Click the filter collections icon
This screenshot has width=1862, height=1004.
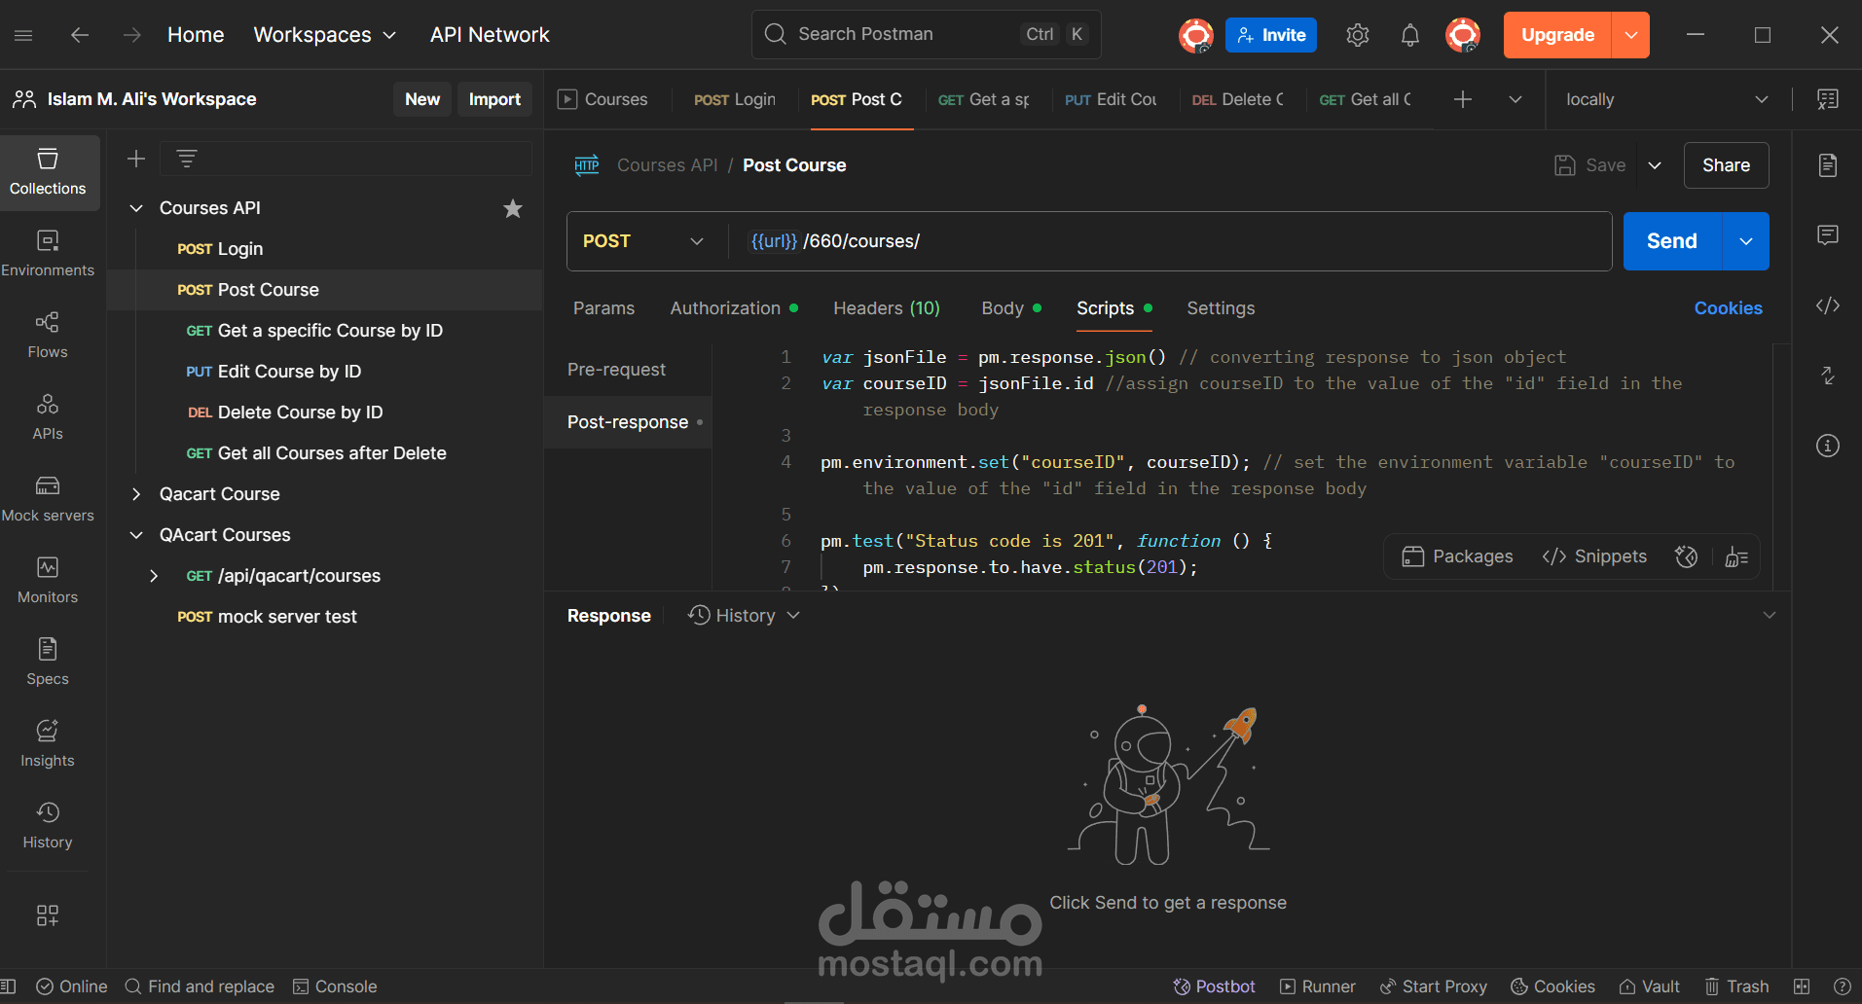tap(187, 159)
